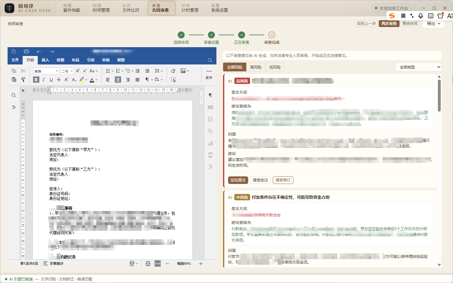The height and width of the screenshot is (283, 453).
Task: Increase paragraph indent
Action: tap(147, 71)
